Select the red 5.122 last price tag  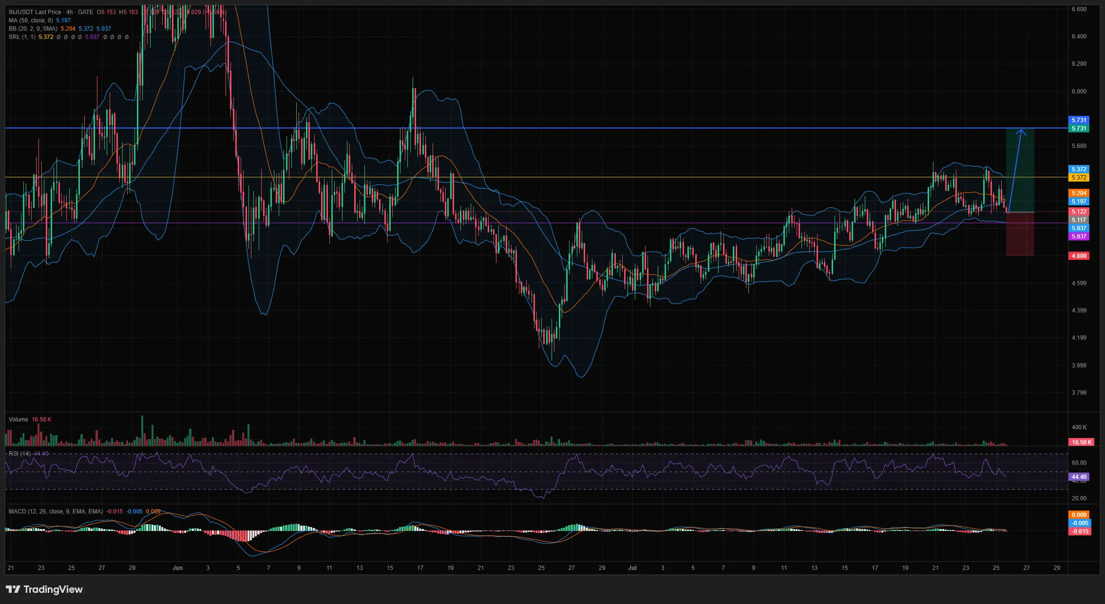[1079, 212]
